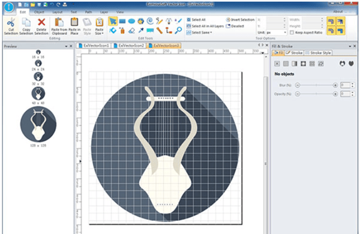Open the Preview panel menu arrow
The image size is (360, 234).
click(66, 46)
